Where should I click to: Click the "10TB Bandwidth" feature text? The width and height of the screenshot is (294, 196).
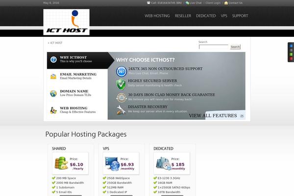169,192
